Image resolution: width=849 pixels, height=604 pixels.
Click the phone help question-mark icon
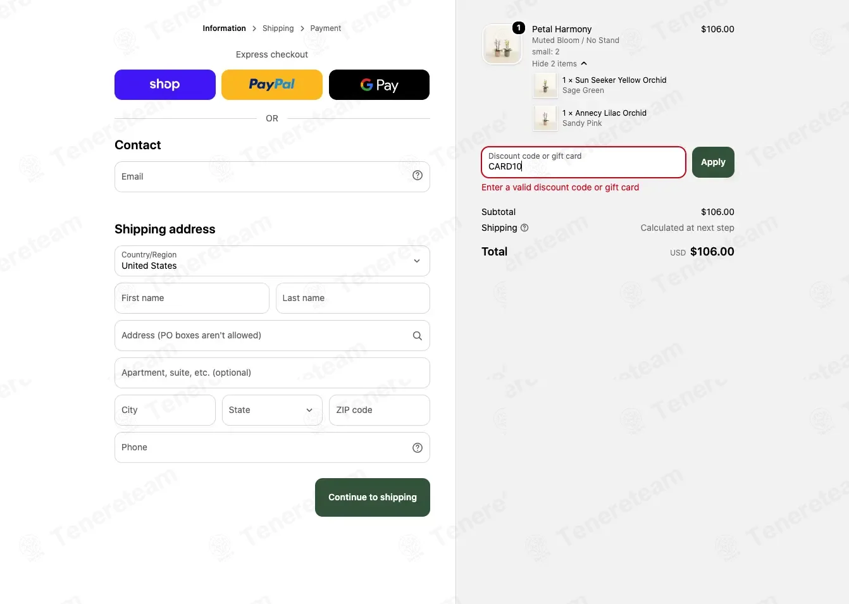(x=418, y=448)
